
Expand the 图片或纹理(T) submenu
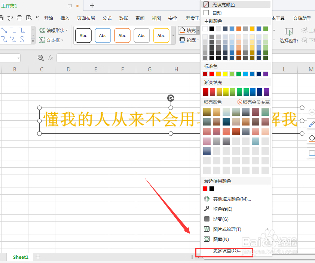click(227, 229)
